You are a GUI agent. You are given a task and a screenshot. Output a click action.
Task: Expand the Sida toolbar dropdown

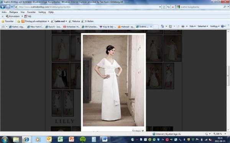pyautogui.click(x=192, y=26)
